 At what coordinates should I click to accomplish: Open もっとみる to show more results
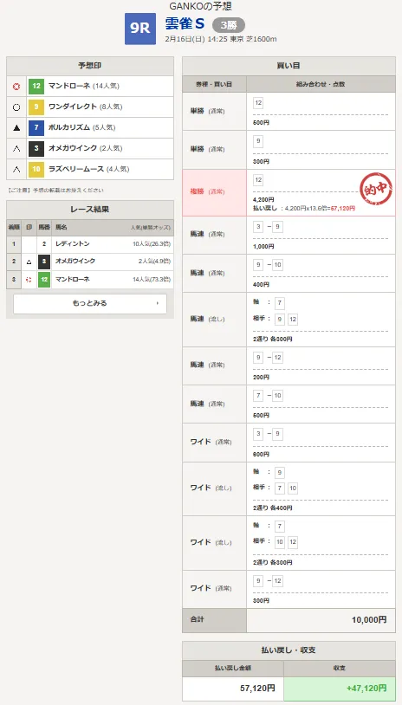point(90,303)
